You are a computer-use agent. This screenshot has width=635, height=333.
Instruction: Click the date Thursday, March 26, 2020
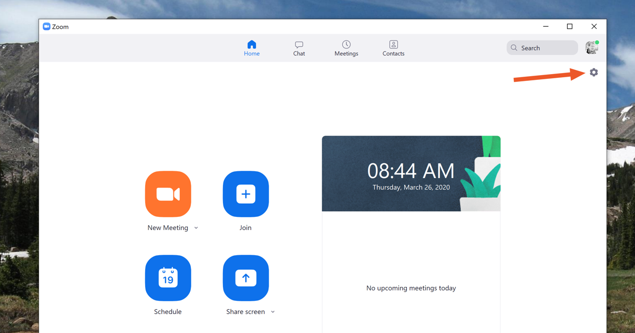click(411, 188)
